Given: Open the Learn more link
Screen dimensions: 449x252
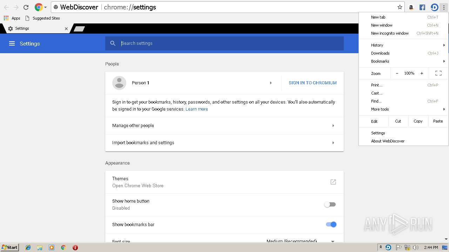Looking at the screenshot, I should 197,109.
